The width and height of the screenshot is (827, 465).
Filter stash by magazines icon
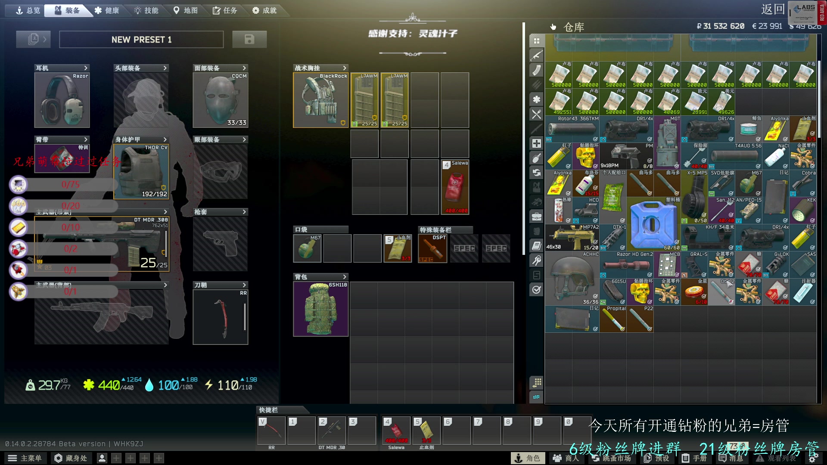(x=537, y=70)
